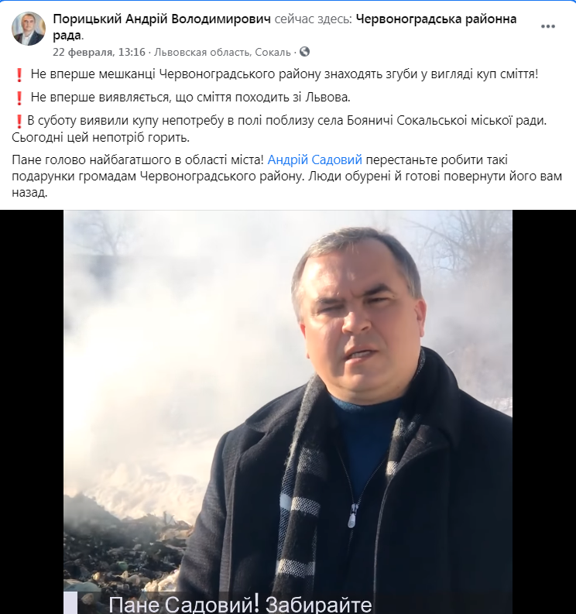
Task: Click the white rectangle beside the video subtitle
Action: pos(70,602)
